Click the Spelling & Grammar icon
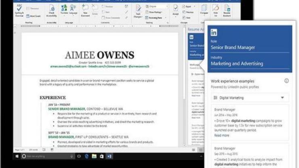This screenshot has width=299, height=168. 20,8
